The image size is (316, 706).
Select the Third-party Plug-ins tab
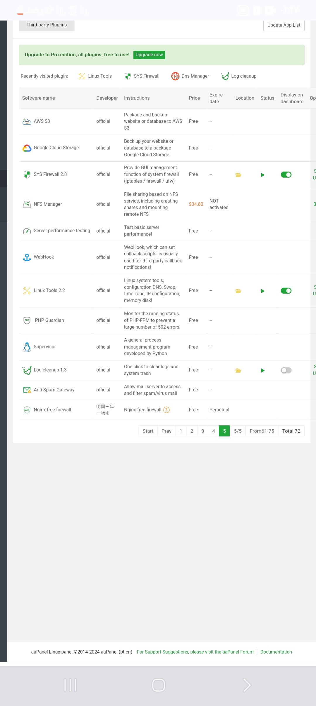click(x=47, y=25)
